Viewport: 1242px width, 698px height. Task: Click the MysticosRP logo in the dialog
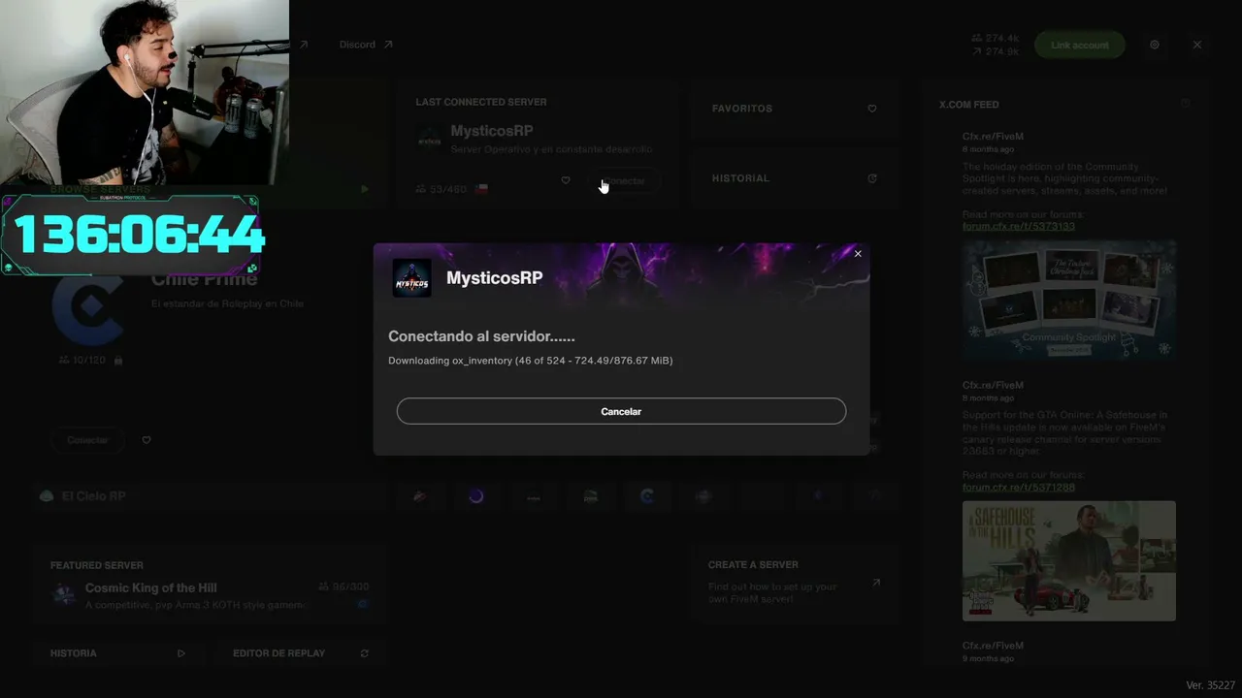[x=411, y=278]
